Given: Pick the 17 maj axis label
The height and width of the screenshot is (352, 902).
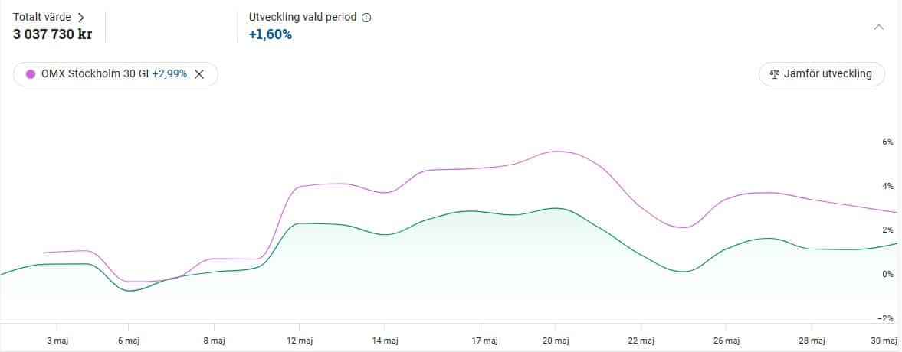Looking at the screenshot, I should pos(484,341).
